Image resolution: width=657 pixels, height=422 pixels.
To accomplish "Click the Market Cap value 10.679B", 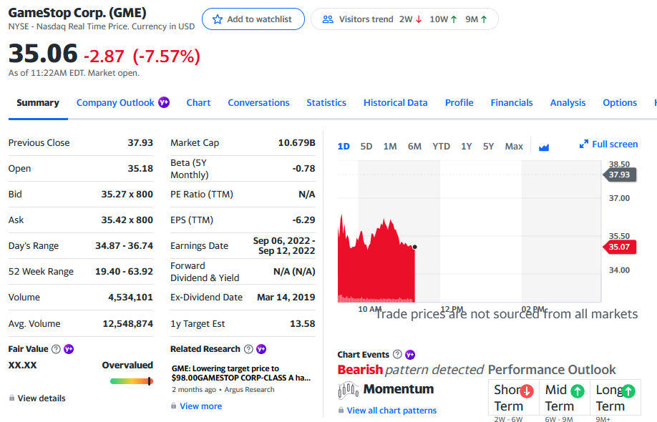I will [297, 143].
